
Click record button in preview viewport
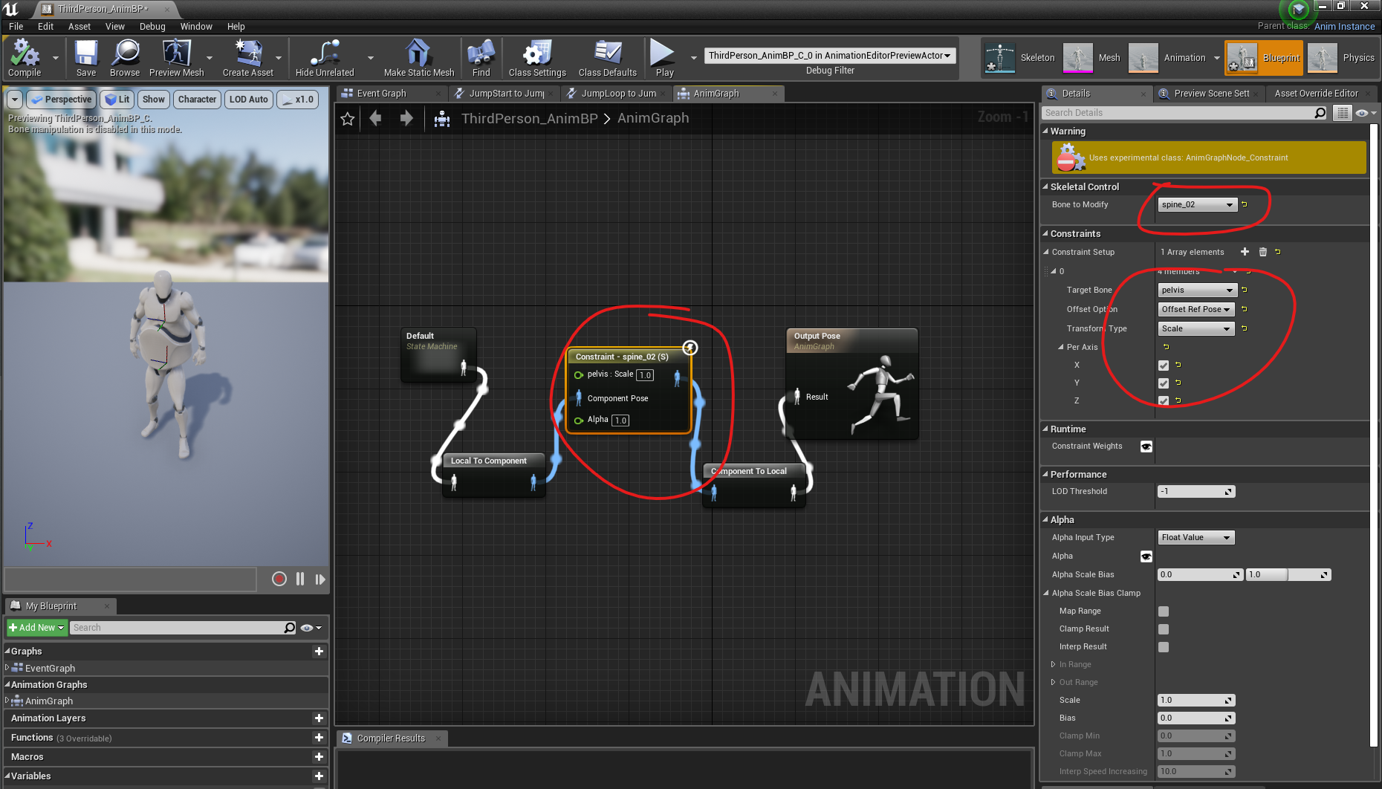pyautogui.click(x=279, y=579)
